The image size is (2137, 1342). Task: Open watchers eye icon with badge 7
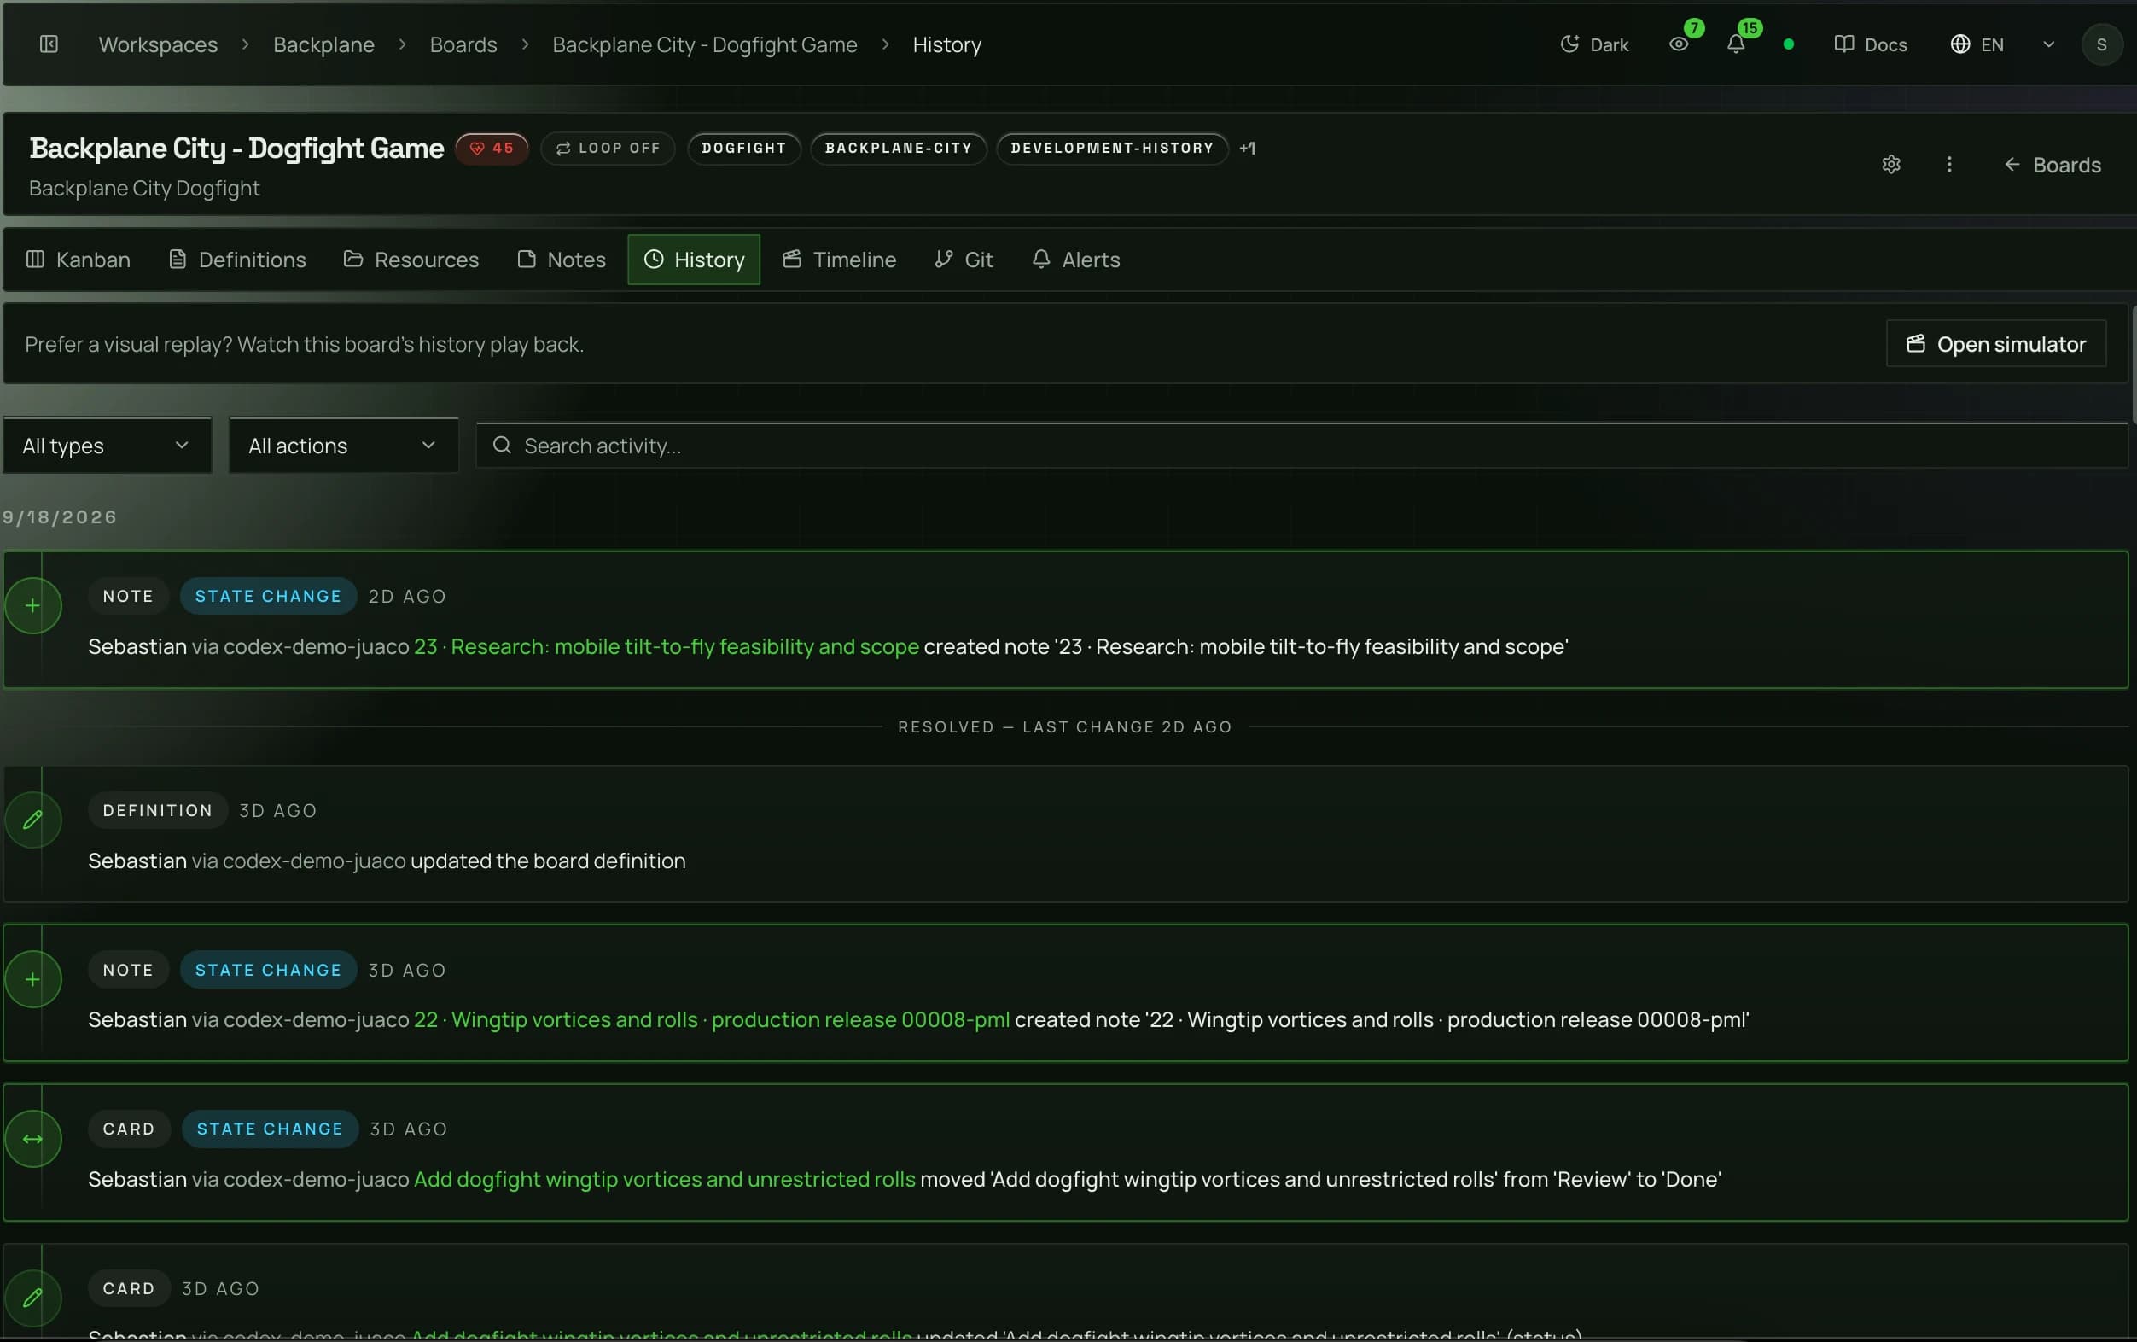pos(1679,44)
